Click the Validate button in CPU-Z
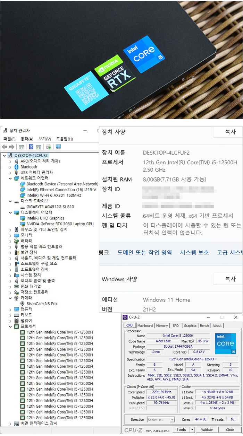 pyautogui.click(x=207, y=430)
